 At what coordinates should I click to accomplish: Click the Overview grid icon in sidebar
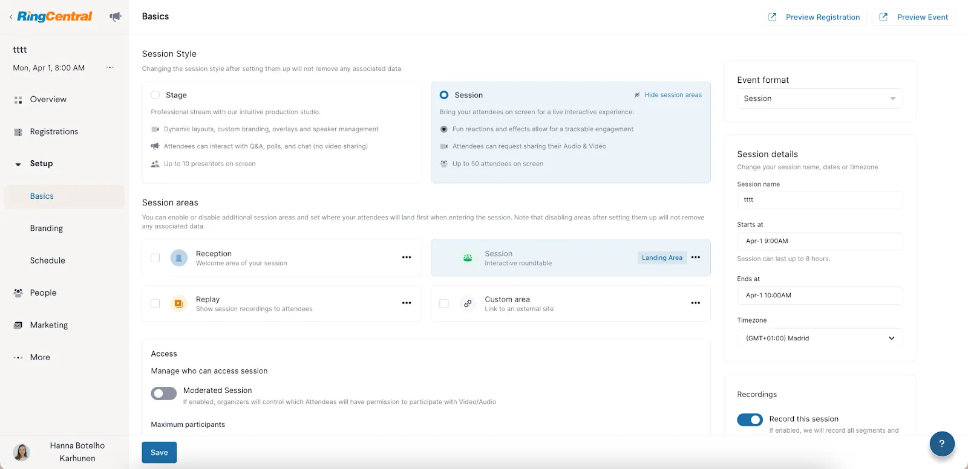tap(18, 100)
